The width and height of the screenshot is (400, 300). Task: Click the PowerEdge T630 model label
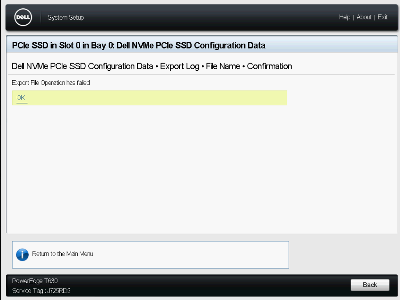tap(35, 281)
